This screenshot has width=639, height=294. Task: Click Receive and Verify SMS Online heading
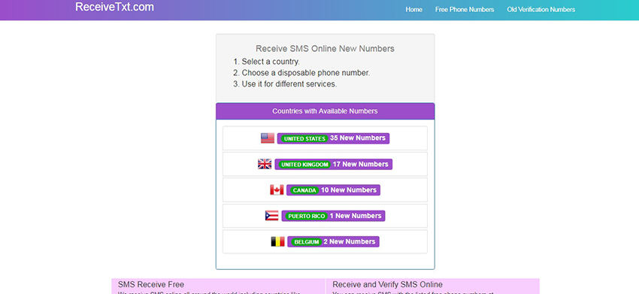click(x=388, y=285)
